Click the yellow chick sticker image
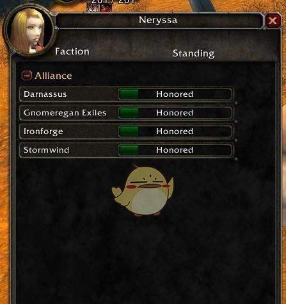286x304 pixels. click(143, 190)
